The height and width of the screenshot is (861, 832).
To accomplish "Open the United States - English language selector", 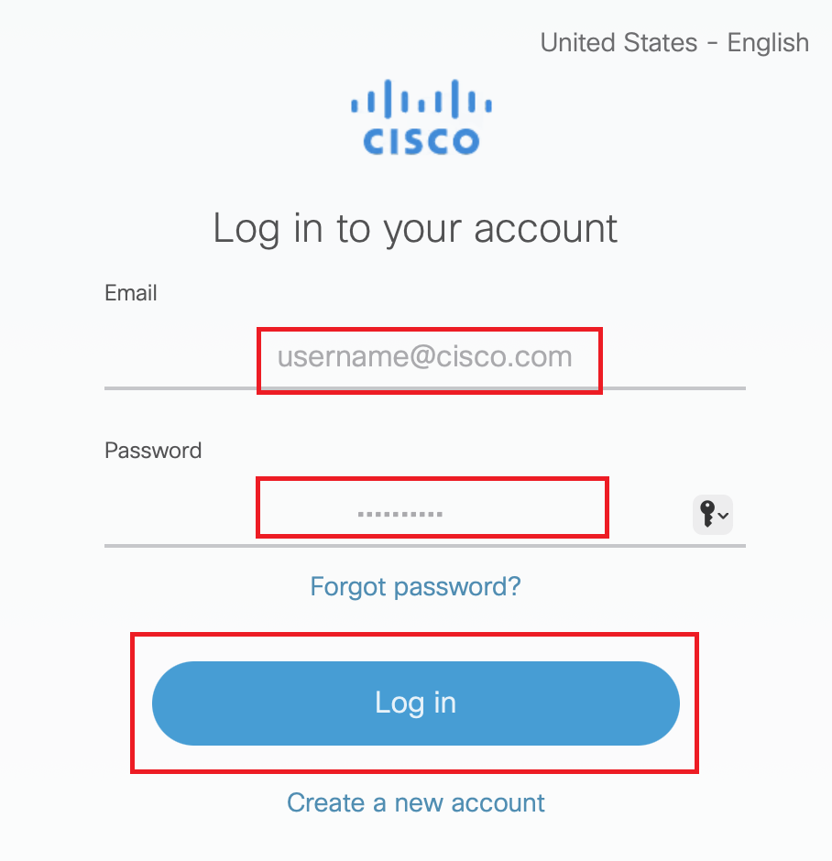I will [674, 43].
